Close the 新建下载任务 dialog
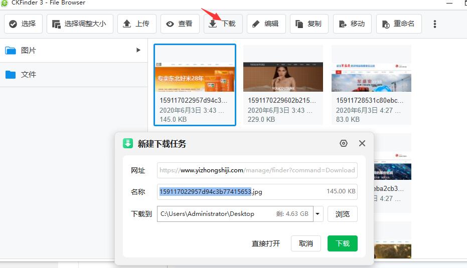This screenshot has height=268, width=467. (x=362, y=143)
